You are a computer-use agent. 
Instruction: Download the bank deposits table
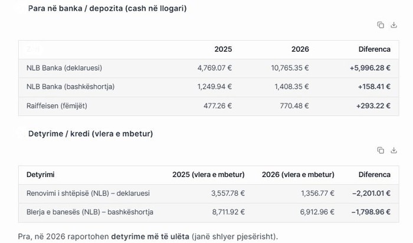tap(394, 25)
